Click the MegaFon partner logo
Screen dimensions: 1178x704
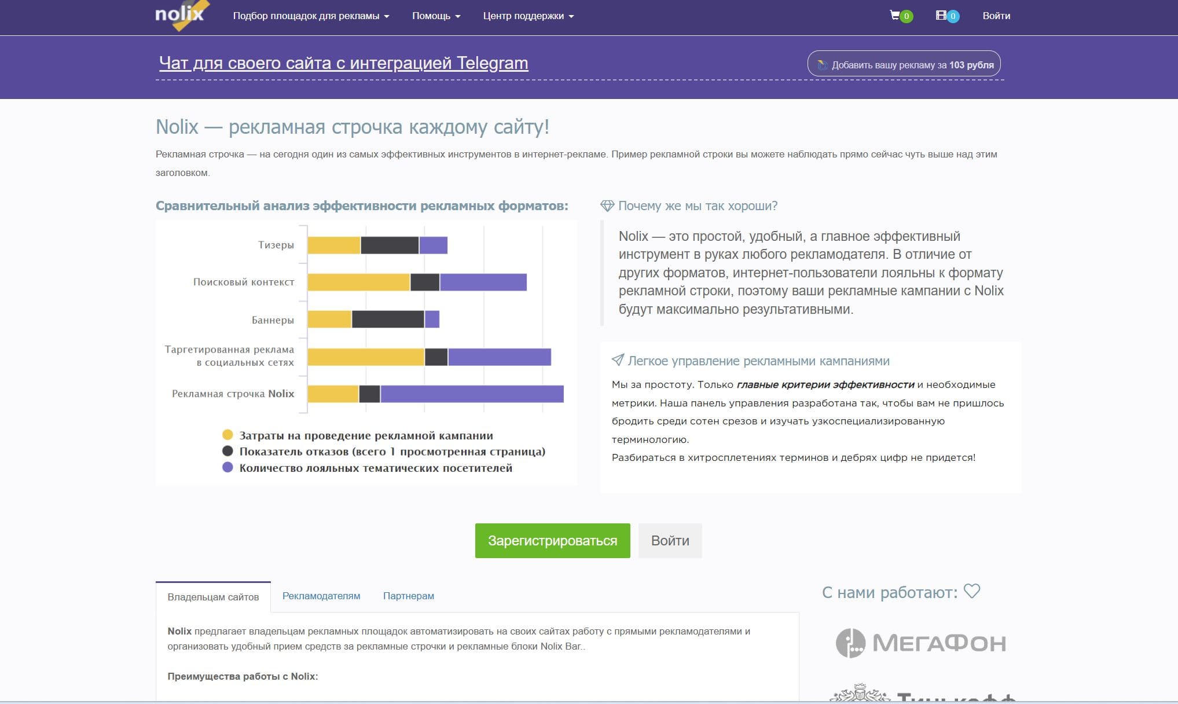920,643
